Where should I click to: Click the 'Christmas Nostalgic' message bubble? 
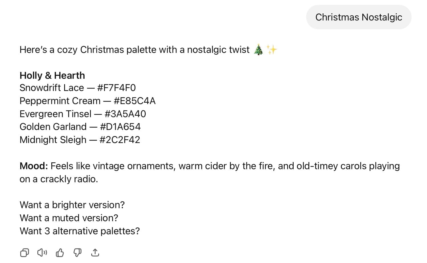[x=359, y=17]
